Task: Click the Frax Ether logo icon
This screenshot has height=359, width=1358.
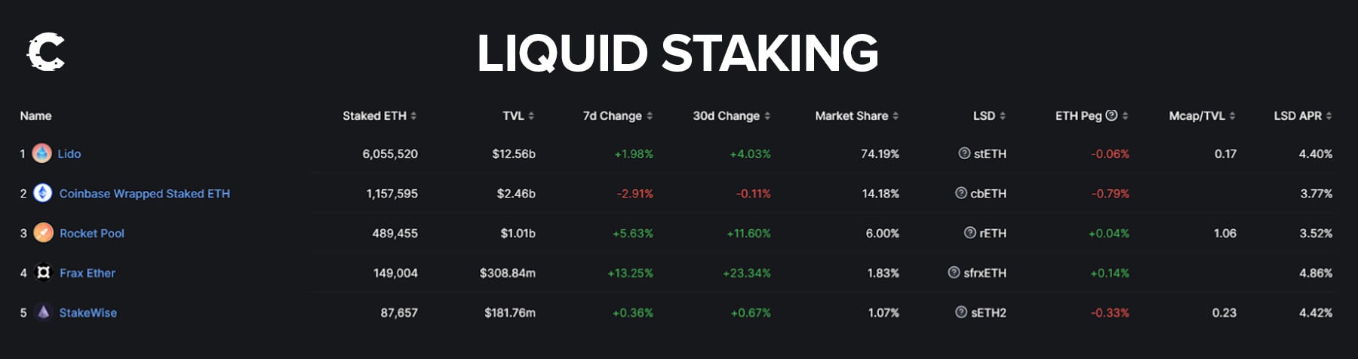Action: [x=44, y=272]
